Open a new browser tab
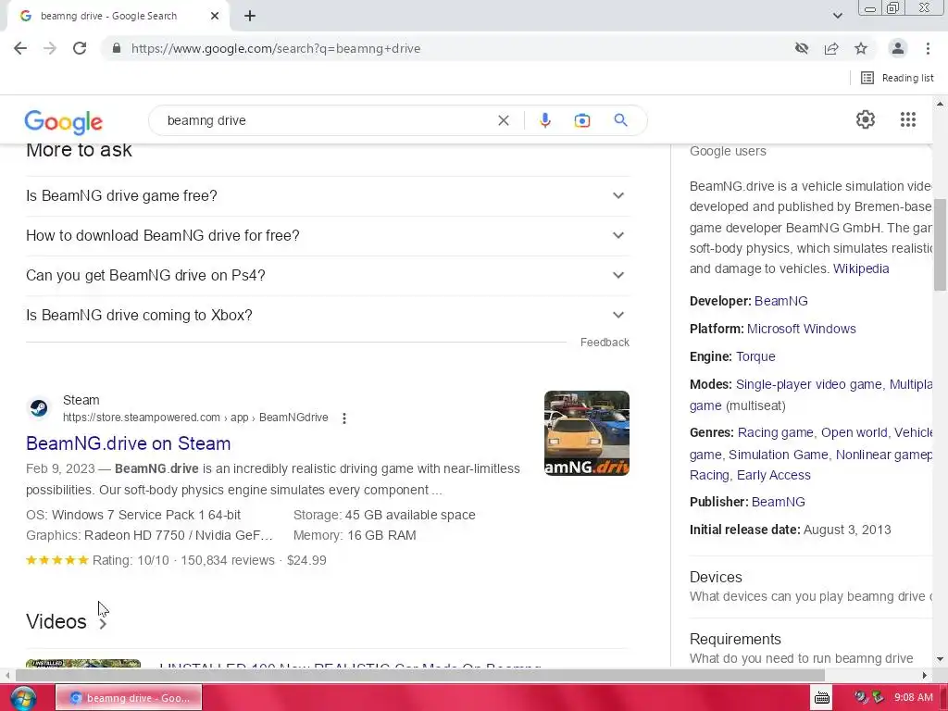Screen dimensions: 948x711 coord(250,17)
